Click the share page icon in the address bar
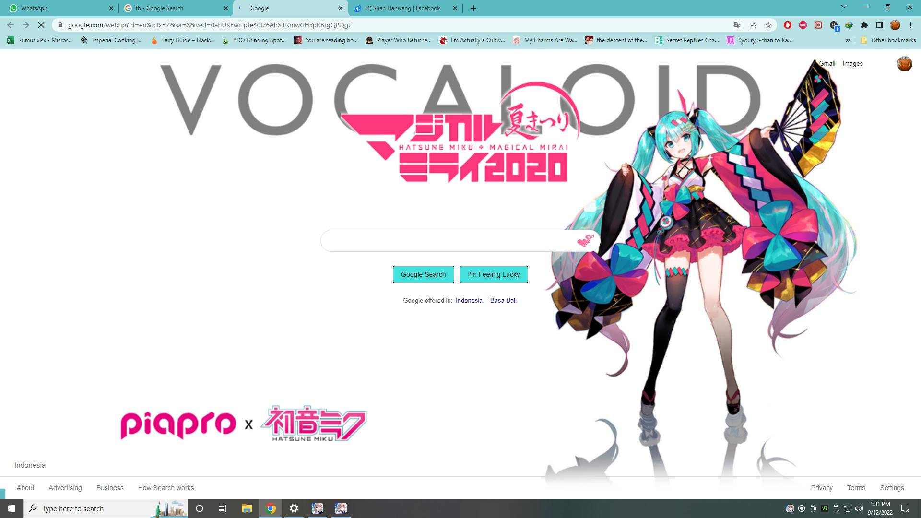The width and height of the screenshot is (921, 518). click(x=753, y=25)
